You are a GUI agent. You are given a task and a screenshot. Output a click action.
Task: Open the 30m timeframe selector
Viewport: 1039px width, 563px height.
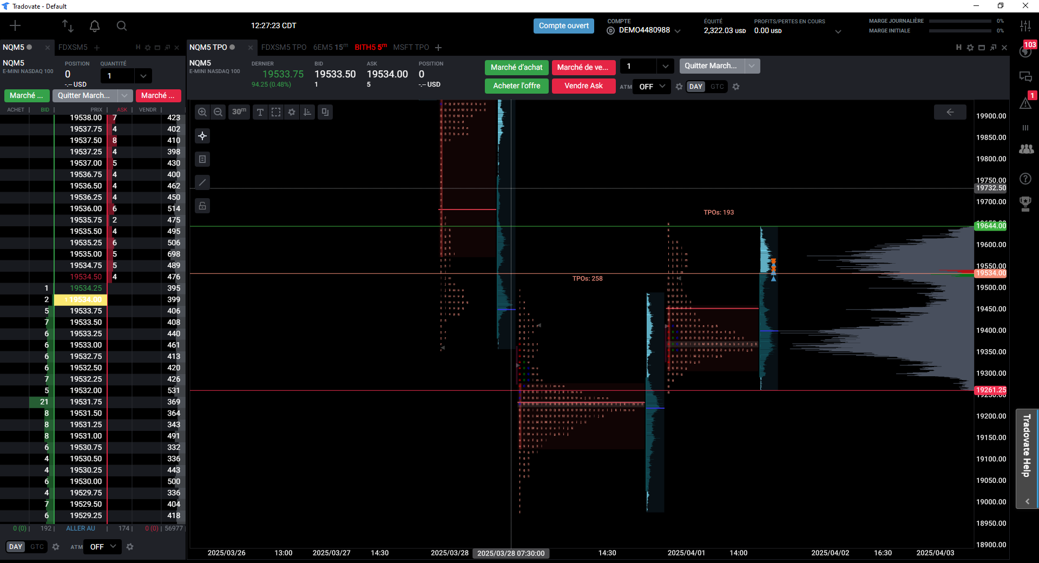pyautogui.click(x=239, y=112)
